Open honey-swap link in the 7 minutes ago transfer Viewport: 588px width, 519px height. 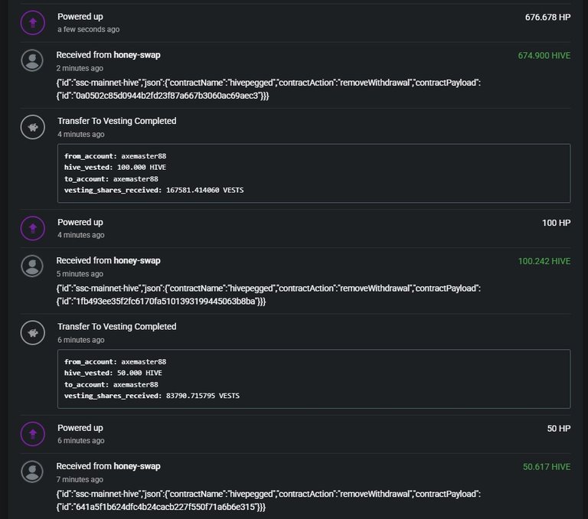[137, 466]
